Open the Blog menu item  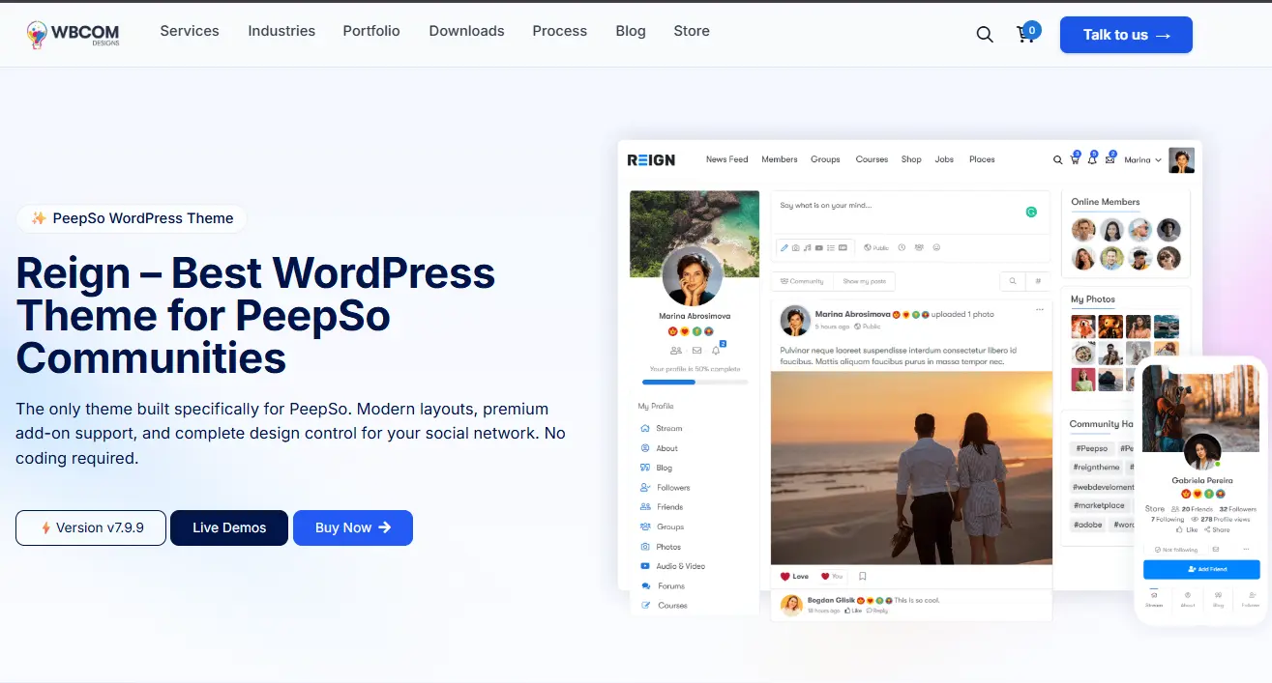631,31
